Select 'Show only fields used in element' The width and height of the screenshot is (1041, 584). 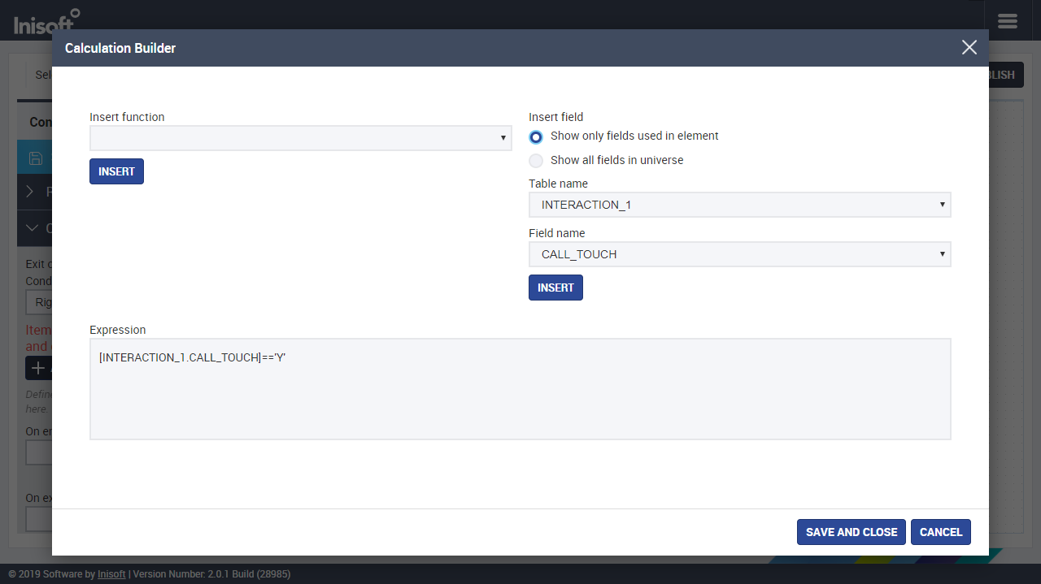(536, 136)
